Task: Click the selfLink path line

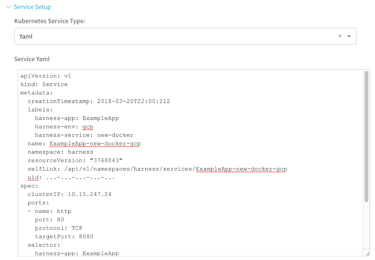Action: [x=157, y=169]
